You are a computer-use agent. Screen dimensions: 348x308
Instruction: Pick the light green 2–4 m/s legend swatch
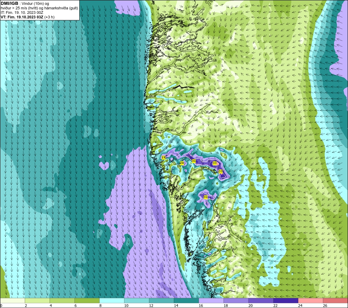pos(37,300)
